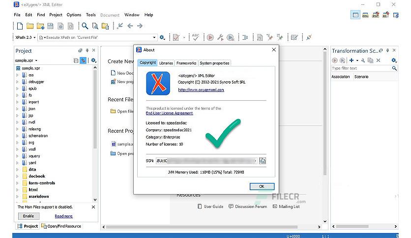411x238 pixels.
Task: Expand the xquery folder
Action: pyautogui.click(x=17, y=156)
